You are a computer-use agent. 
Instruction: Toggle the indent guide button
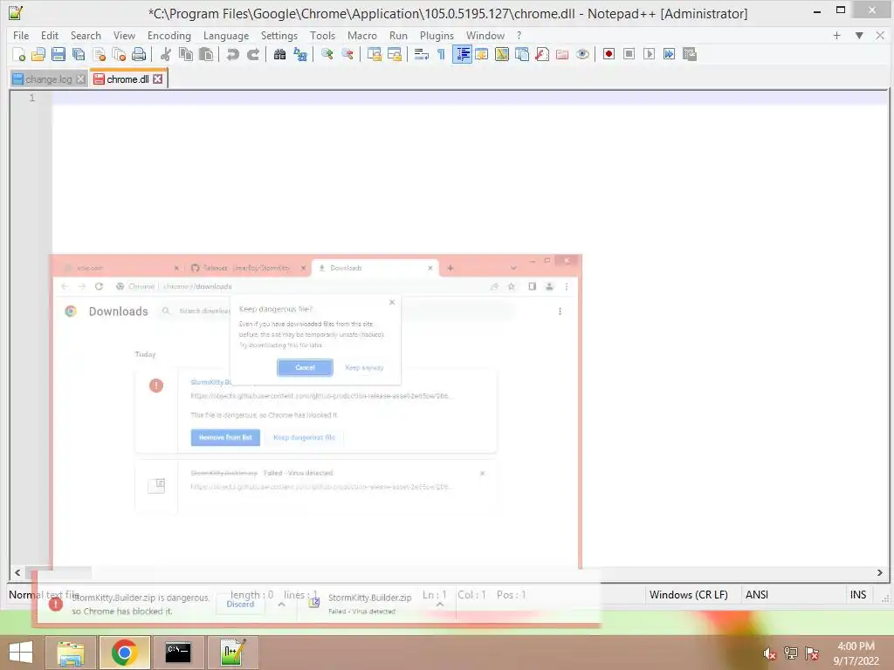tap(462, 54)
